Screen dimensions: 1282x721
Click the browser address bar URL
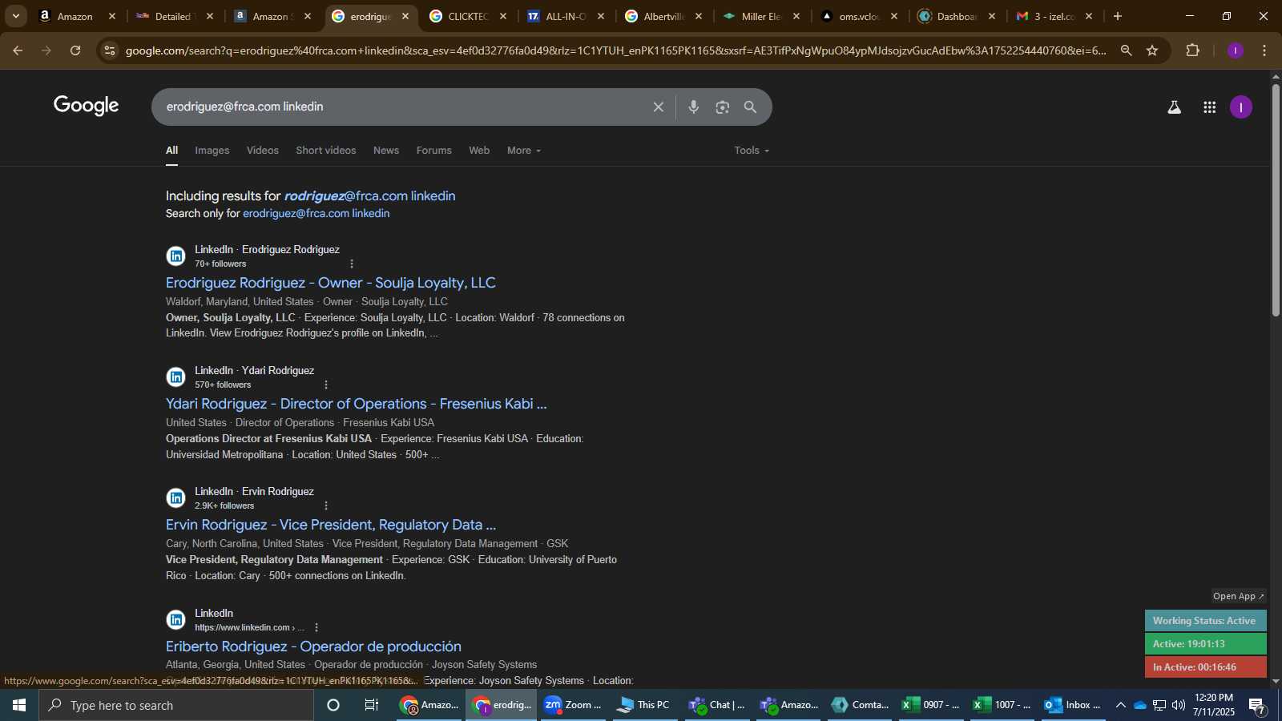tap(615, 50)
